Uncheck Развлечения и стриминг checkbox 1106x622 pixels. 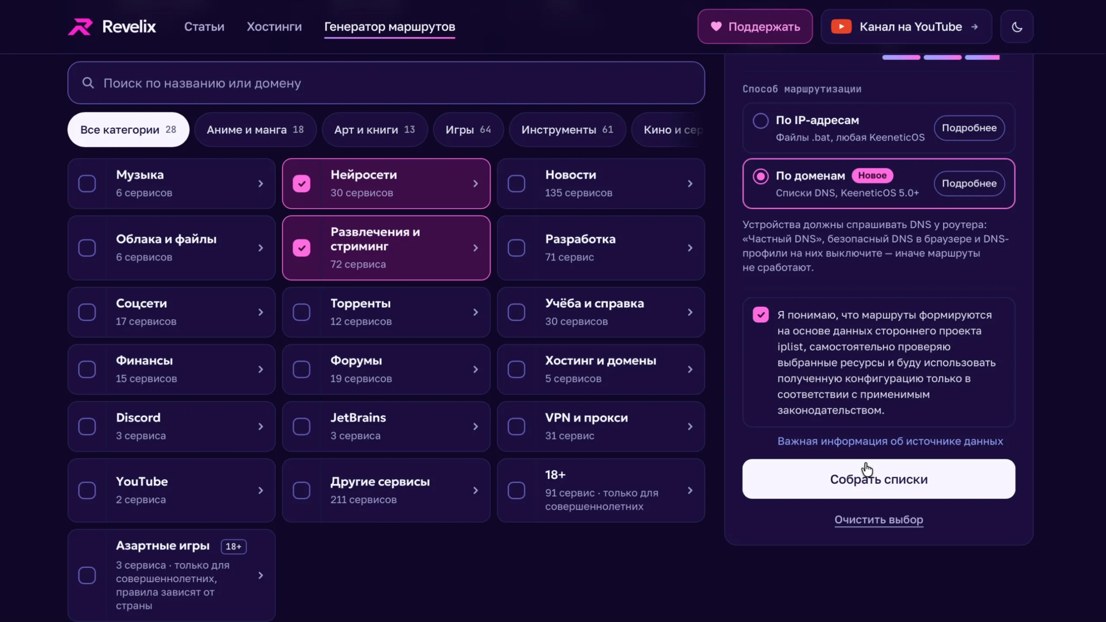[302, 248]
